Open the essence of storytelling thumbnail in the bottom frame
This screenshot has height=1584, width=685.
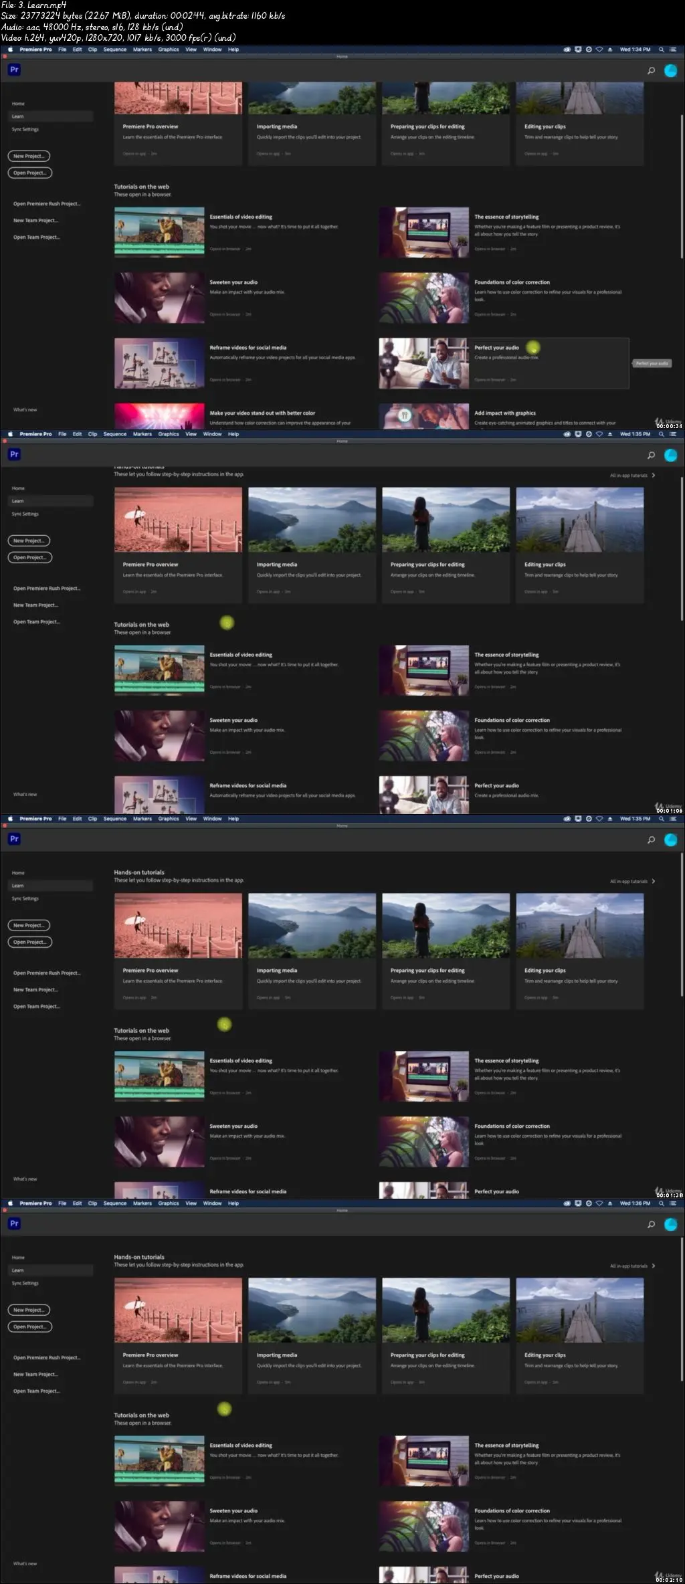(424, 1461)
